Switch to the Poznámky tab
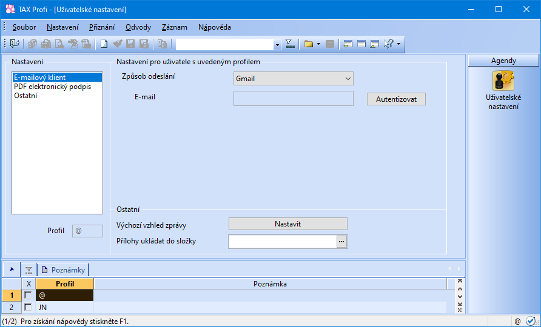The image size is (541, 327). pyautogui.click(x=64, y=270)
